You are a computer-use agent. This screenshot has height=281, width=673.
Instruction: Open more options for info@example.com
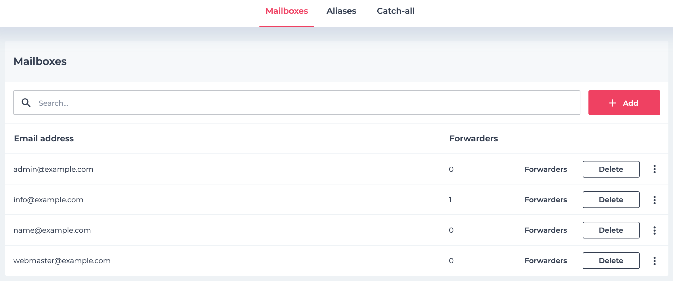[x=654, y=200]
